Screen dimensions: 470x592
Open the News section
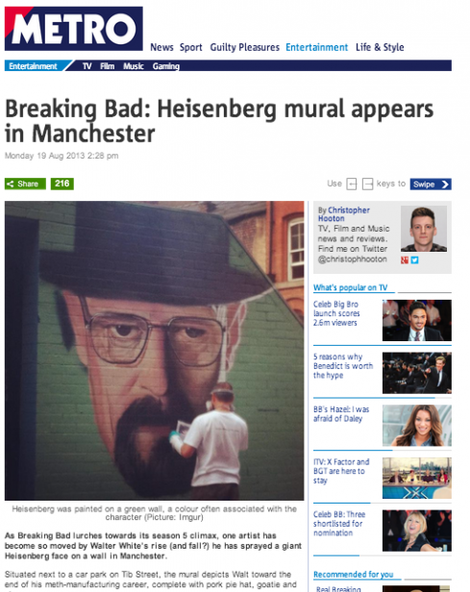tap(161, 47)
